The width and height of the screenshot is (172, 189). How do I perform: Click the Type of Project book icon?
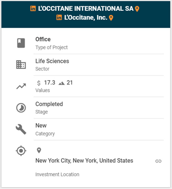click(21, 43)
